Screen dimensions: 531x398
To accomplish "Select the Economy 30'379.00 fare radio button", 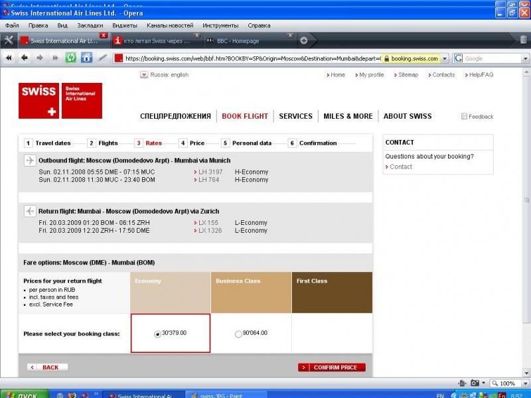I will (157, 334).
